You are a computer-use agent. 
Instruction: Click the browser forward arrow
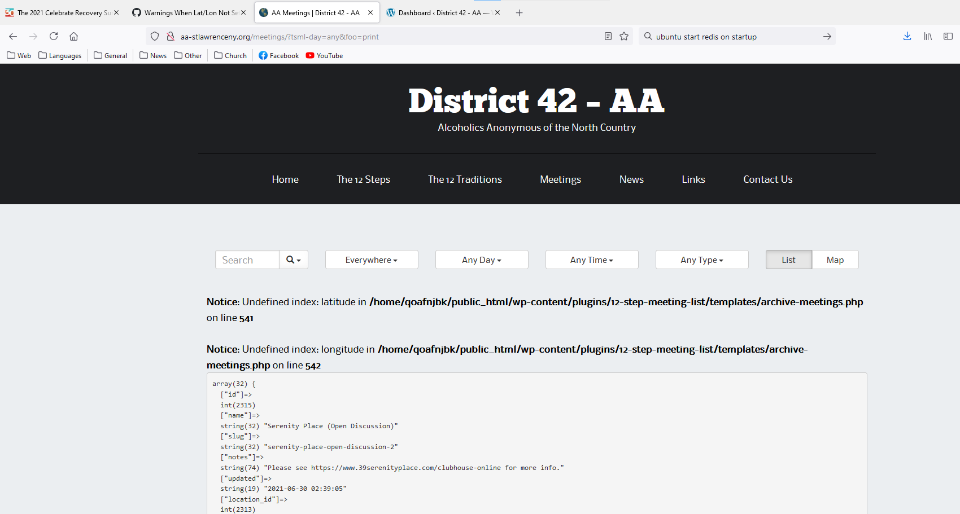[33, 37]
